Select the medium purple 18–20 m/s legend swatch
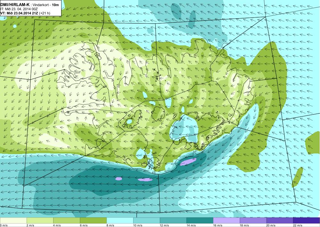This screenshot has width=320, height=227. pos(253,221)
